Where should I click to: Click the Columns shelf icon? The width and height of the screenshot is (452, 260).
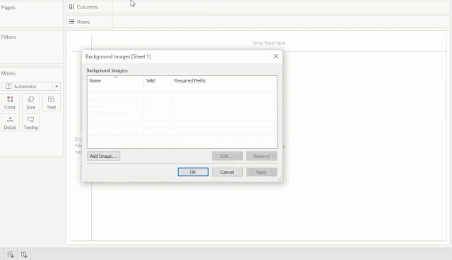(x=71, y=7)
